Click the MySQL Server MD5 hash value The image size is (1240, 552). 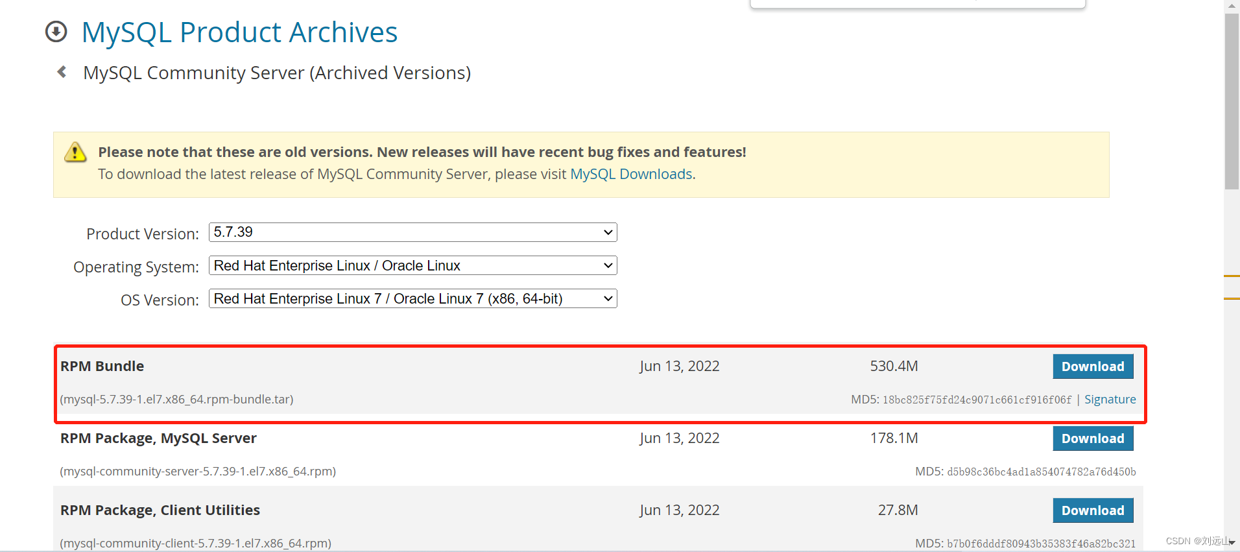pyautogui.click(x=1041, y=472)
